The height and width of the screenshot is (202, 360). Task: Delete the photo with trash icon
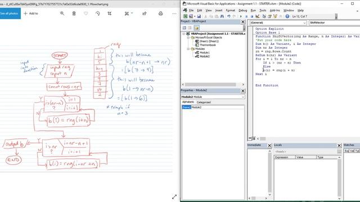click(74, 13)
